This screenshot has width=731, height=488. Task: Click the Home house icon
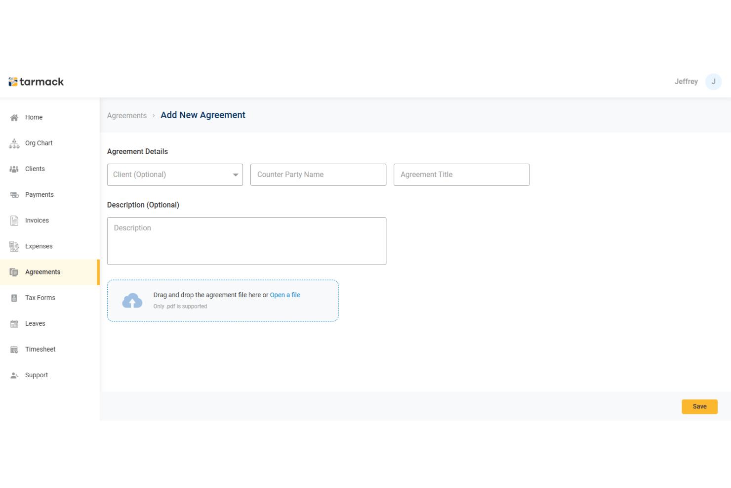click(x=14, y=118)
